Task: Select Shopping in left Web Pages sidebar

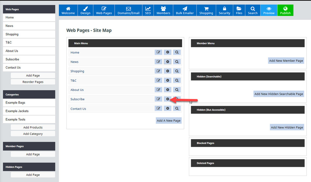Action: tap(29, 34)
